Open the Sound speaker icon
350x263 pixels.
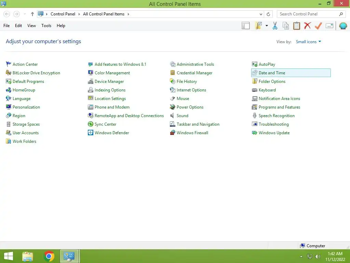[x=173, y=116]
